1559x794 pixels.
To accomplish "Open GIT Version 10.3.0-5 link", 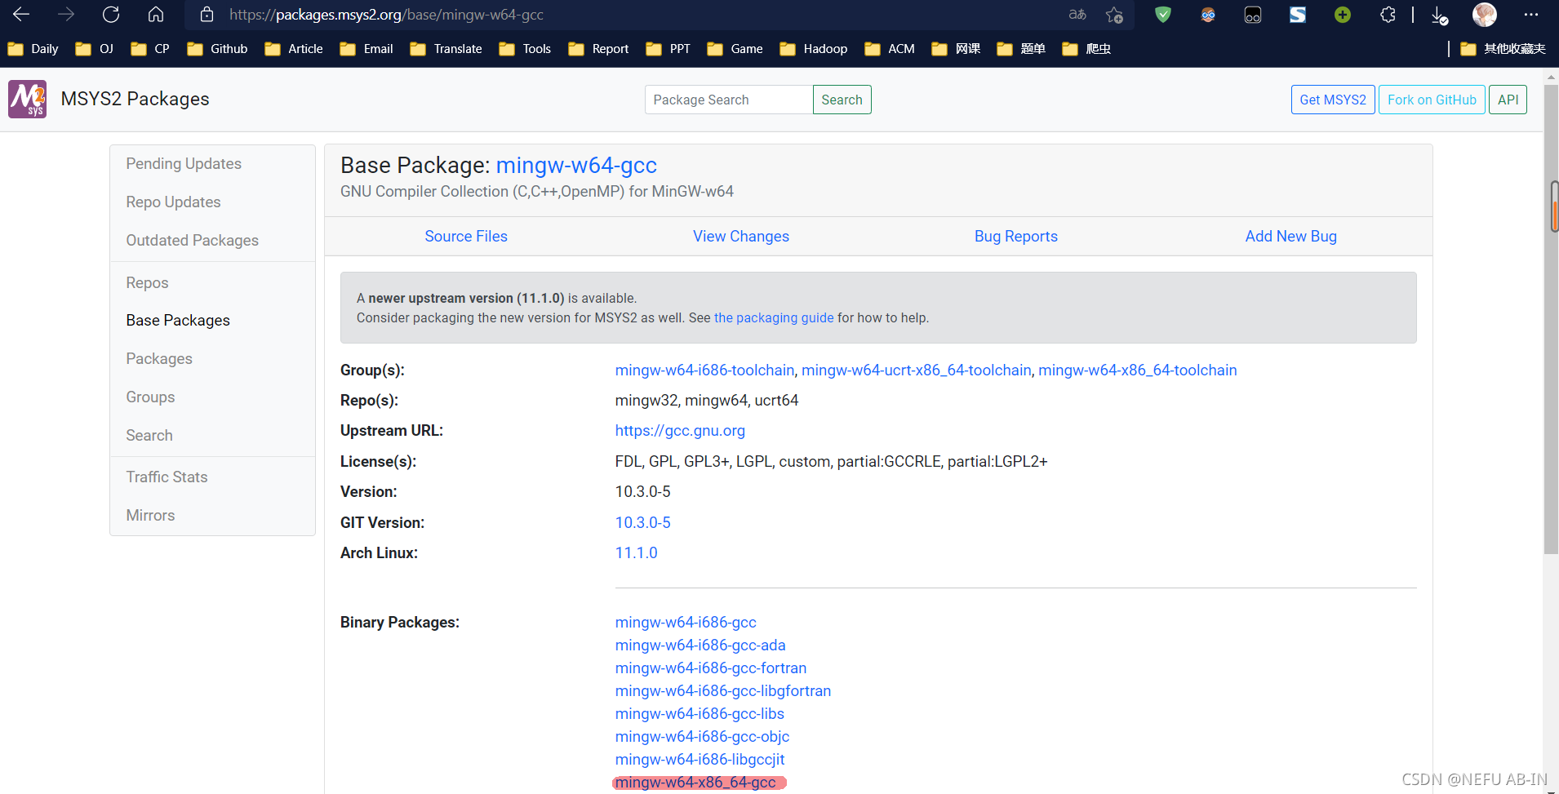I will (643, 523).
